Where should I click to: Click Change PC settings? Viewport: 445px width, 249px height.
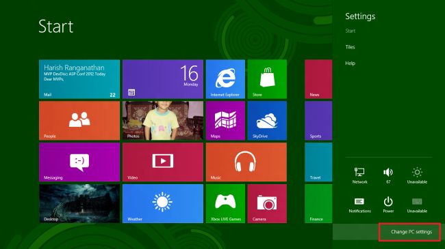pos(411,232)
